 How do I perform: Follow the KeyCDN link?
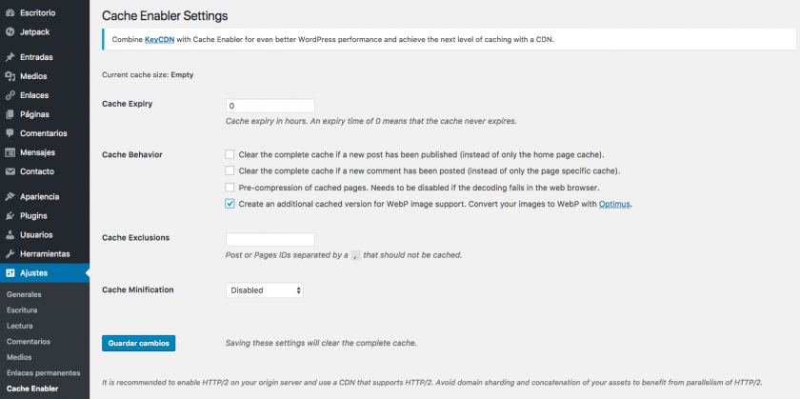(160, 39)
